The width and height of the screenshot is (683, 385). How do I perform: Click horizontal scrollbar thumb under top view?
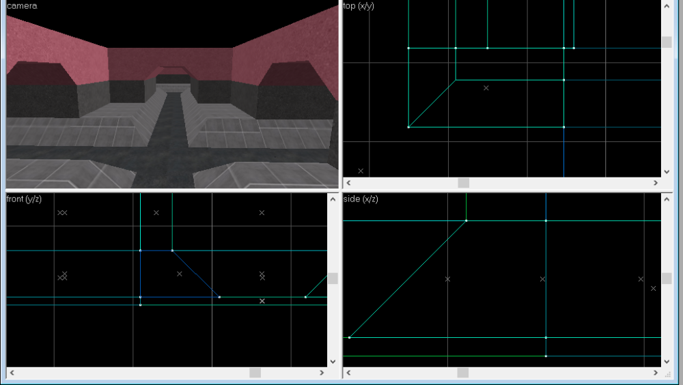pos(464,183)
